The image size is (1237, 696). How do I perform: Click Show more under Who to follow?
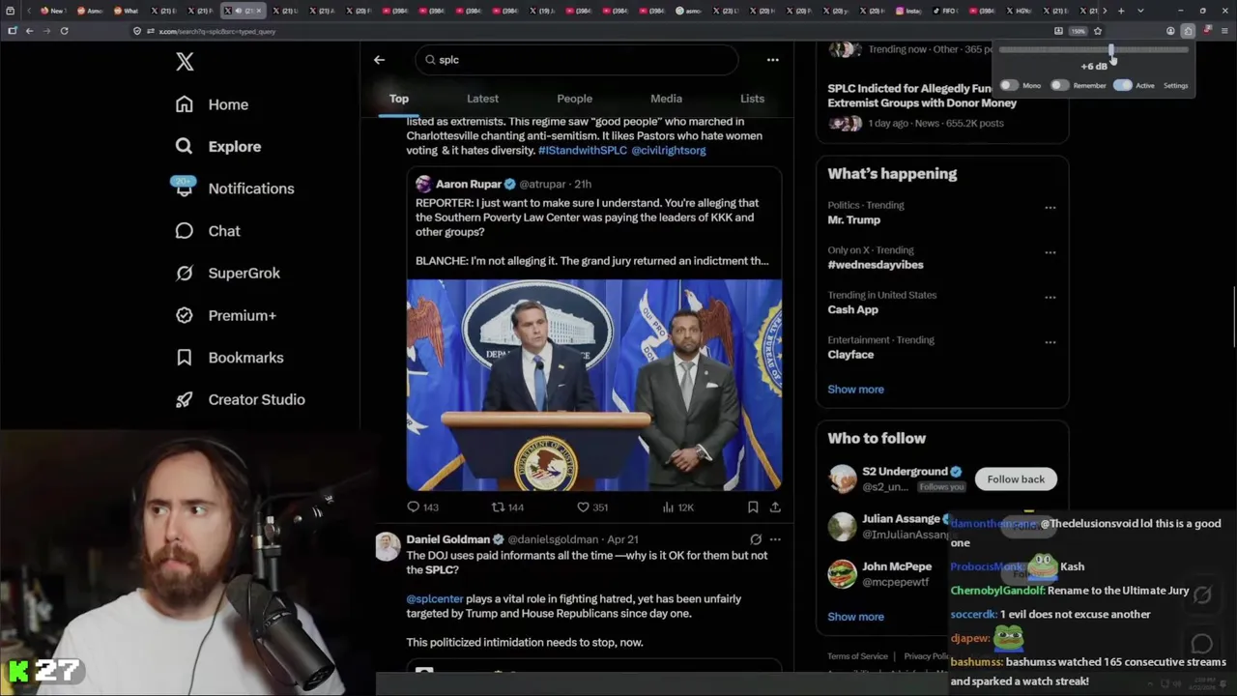click(x=855, y=617)
